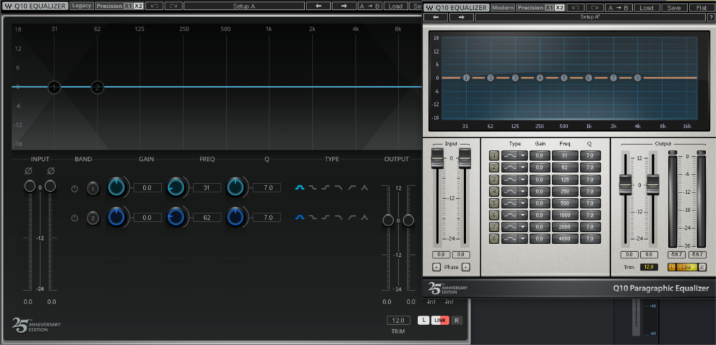Image resolution: width=716 pixels, height=345 pixels.
Task: Copy A to B in light window
Action: pos(619,8)
